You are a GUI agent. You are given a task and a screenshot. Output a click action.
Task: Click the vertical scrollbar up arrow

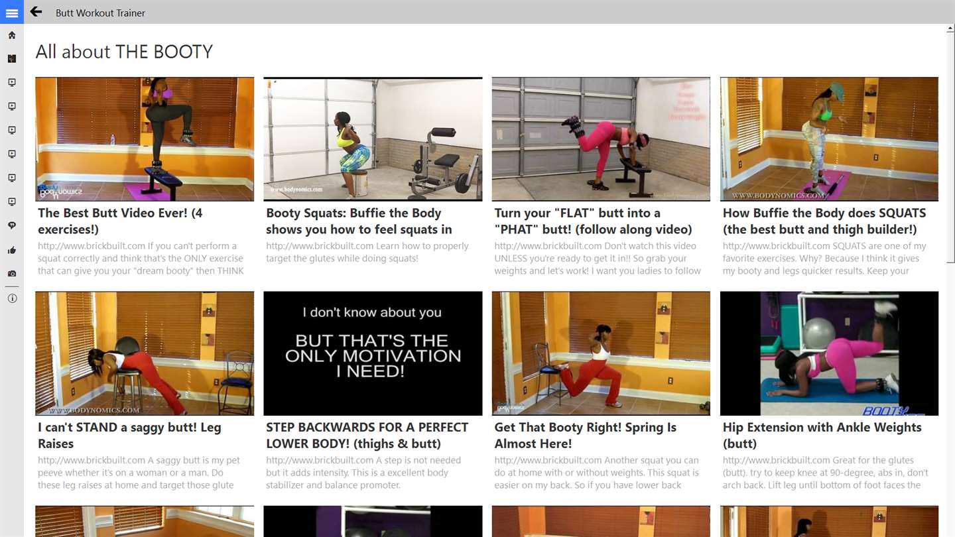[951, 29]
